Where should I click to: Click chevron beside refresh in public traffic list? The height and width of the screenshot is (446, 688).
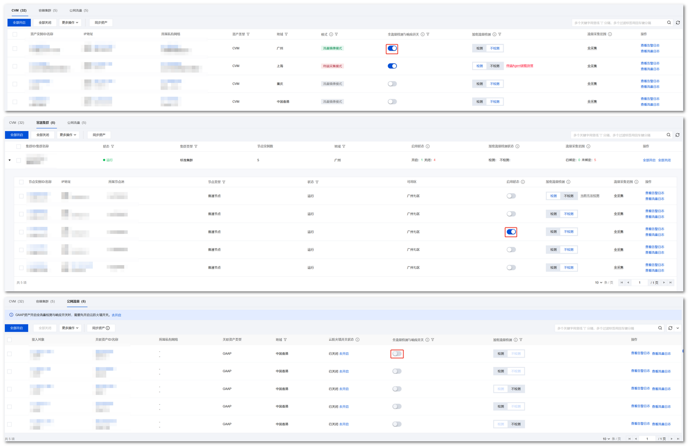click(x=678, y=328)
